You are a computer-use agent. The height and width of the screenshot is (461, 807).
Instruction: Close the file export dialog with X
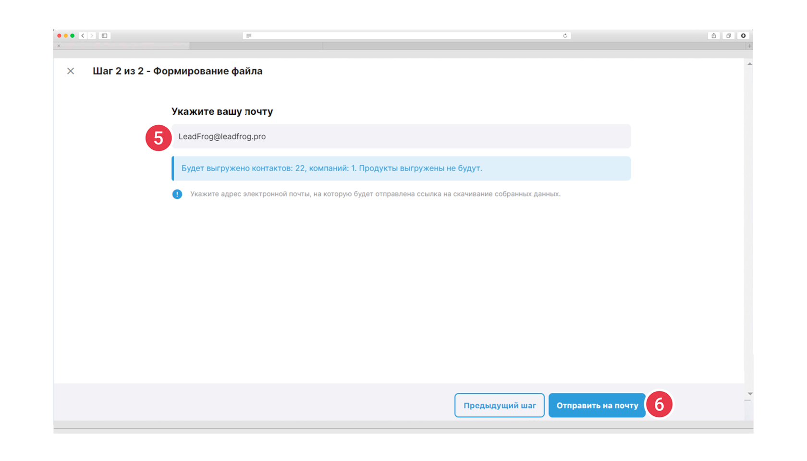pos(71,71)
